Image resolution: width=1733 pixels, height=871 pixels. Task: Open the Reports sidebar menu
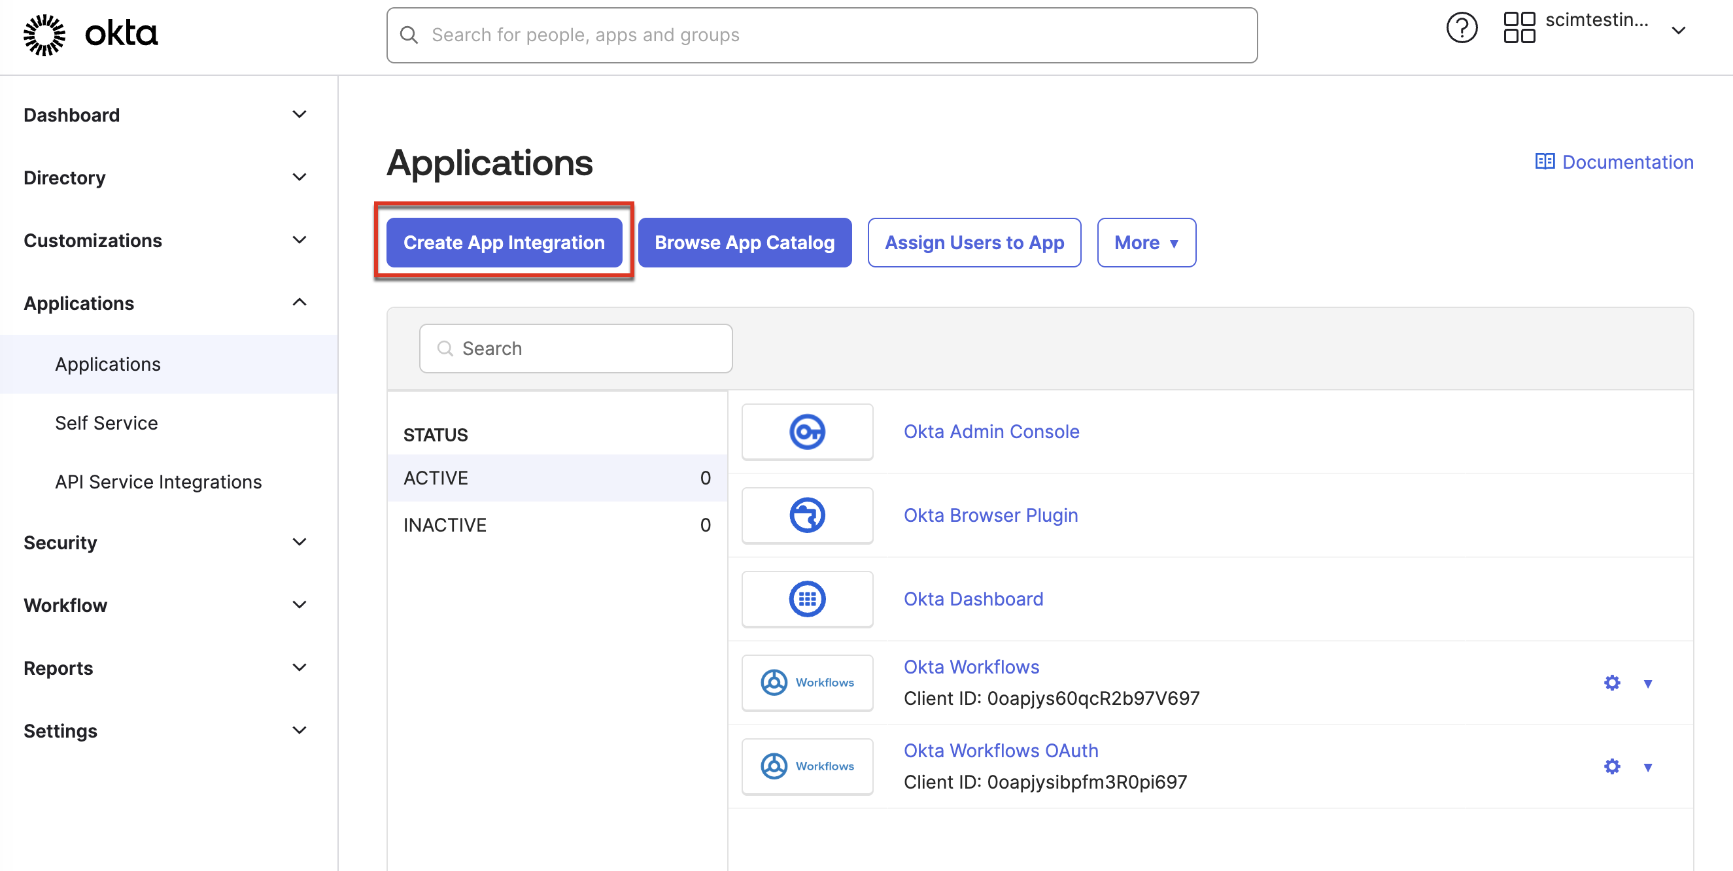click(58, 668)
